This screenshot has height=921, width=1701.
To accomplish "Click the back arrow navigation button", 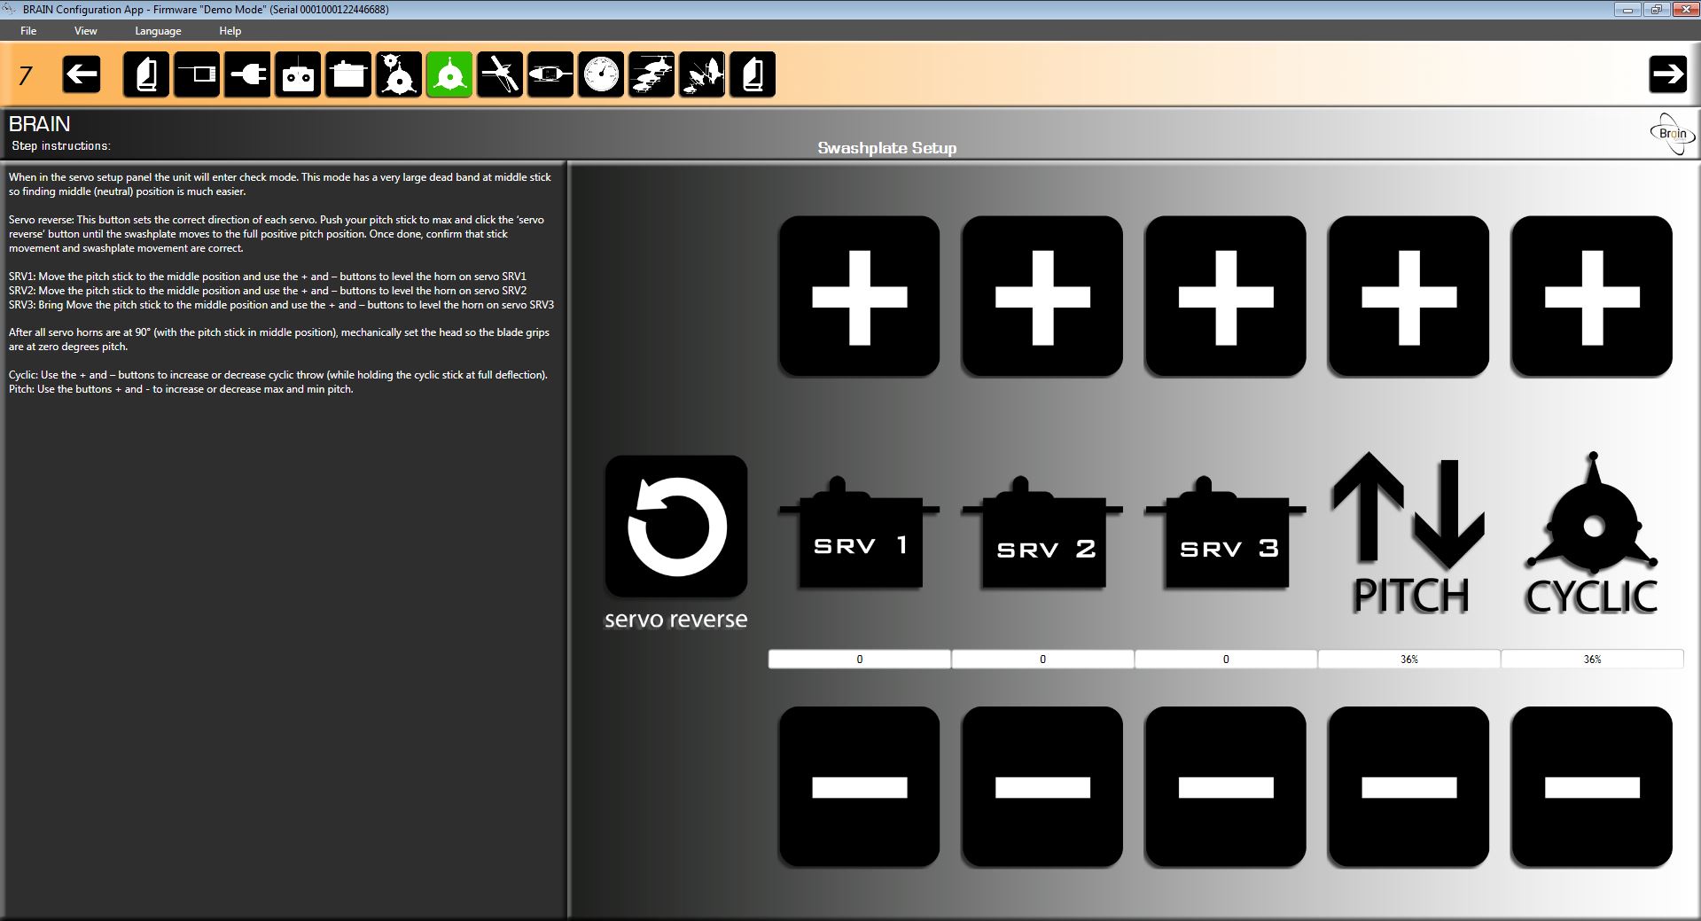I will point(82,74).
